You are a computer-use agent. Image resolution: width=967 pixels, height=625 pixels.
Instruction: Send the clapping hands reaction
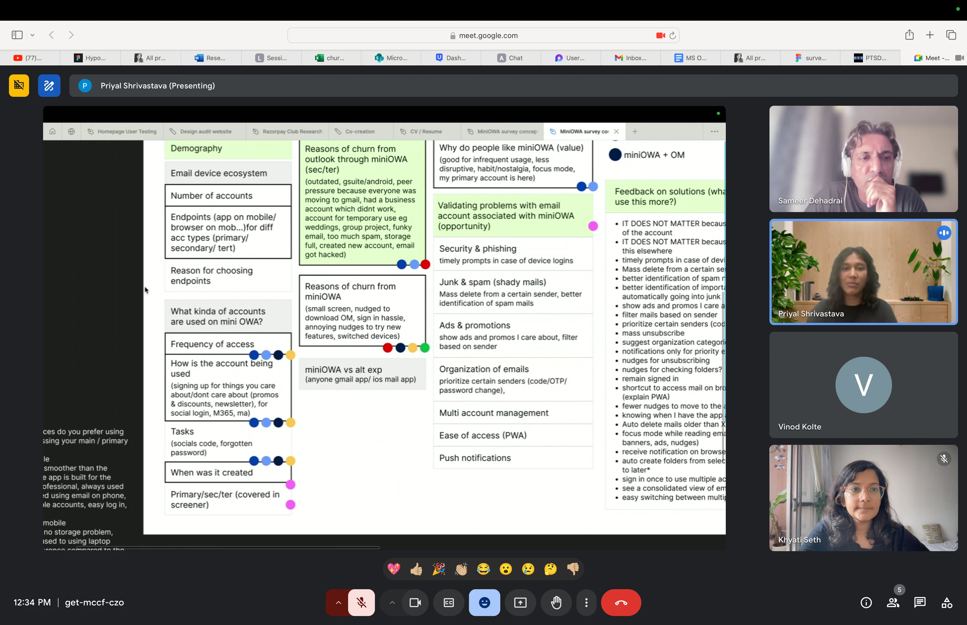[x=461, y=569]
